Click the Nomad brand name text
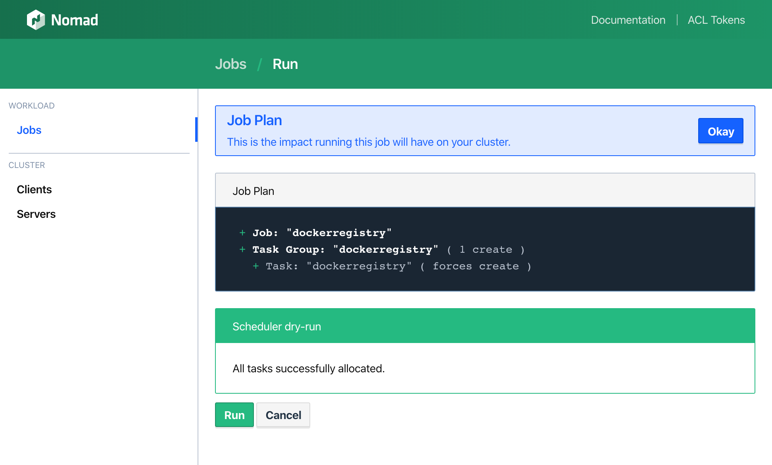772x465 pixels. (75, 20)
